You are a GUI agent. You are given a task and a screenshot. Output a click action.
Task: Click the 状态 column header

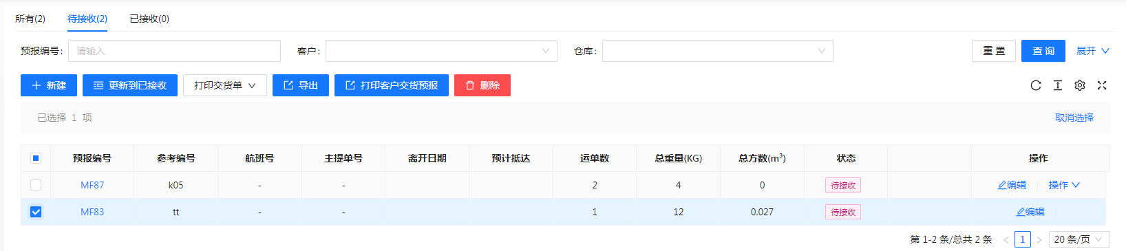pyautogui.click(x=846, y=158)
